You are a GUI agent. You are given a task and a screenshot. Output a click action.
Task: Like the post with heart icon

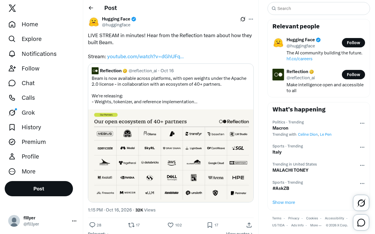[x=171, y=225]
